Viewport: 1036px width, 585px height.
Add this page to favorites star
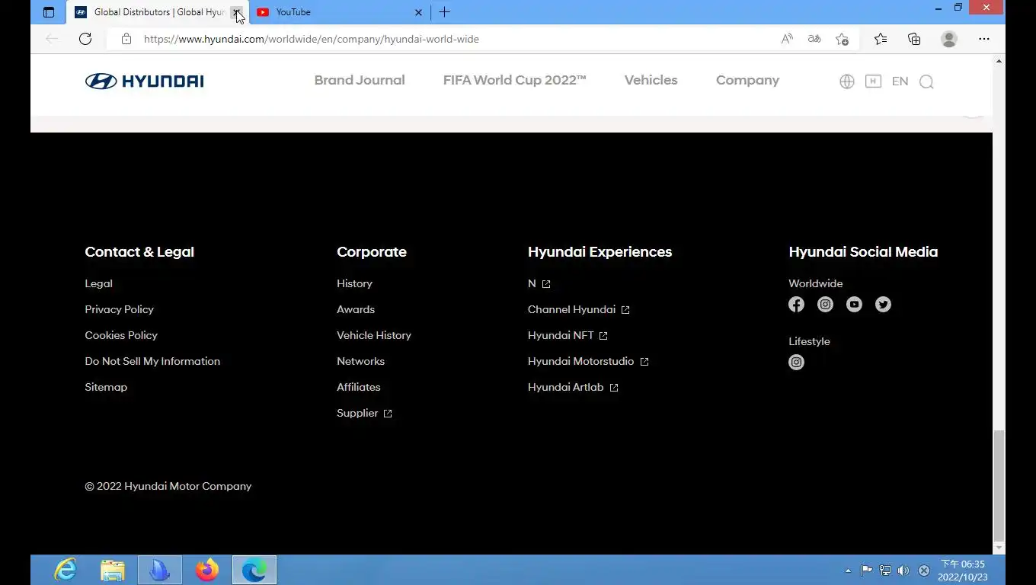pos(842,39)
